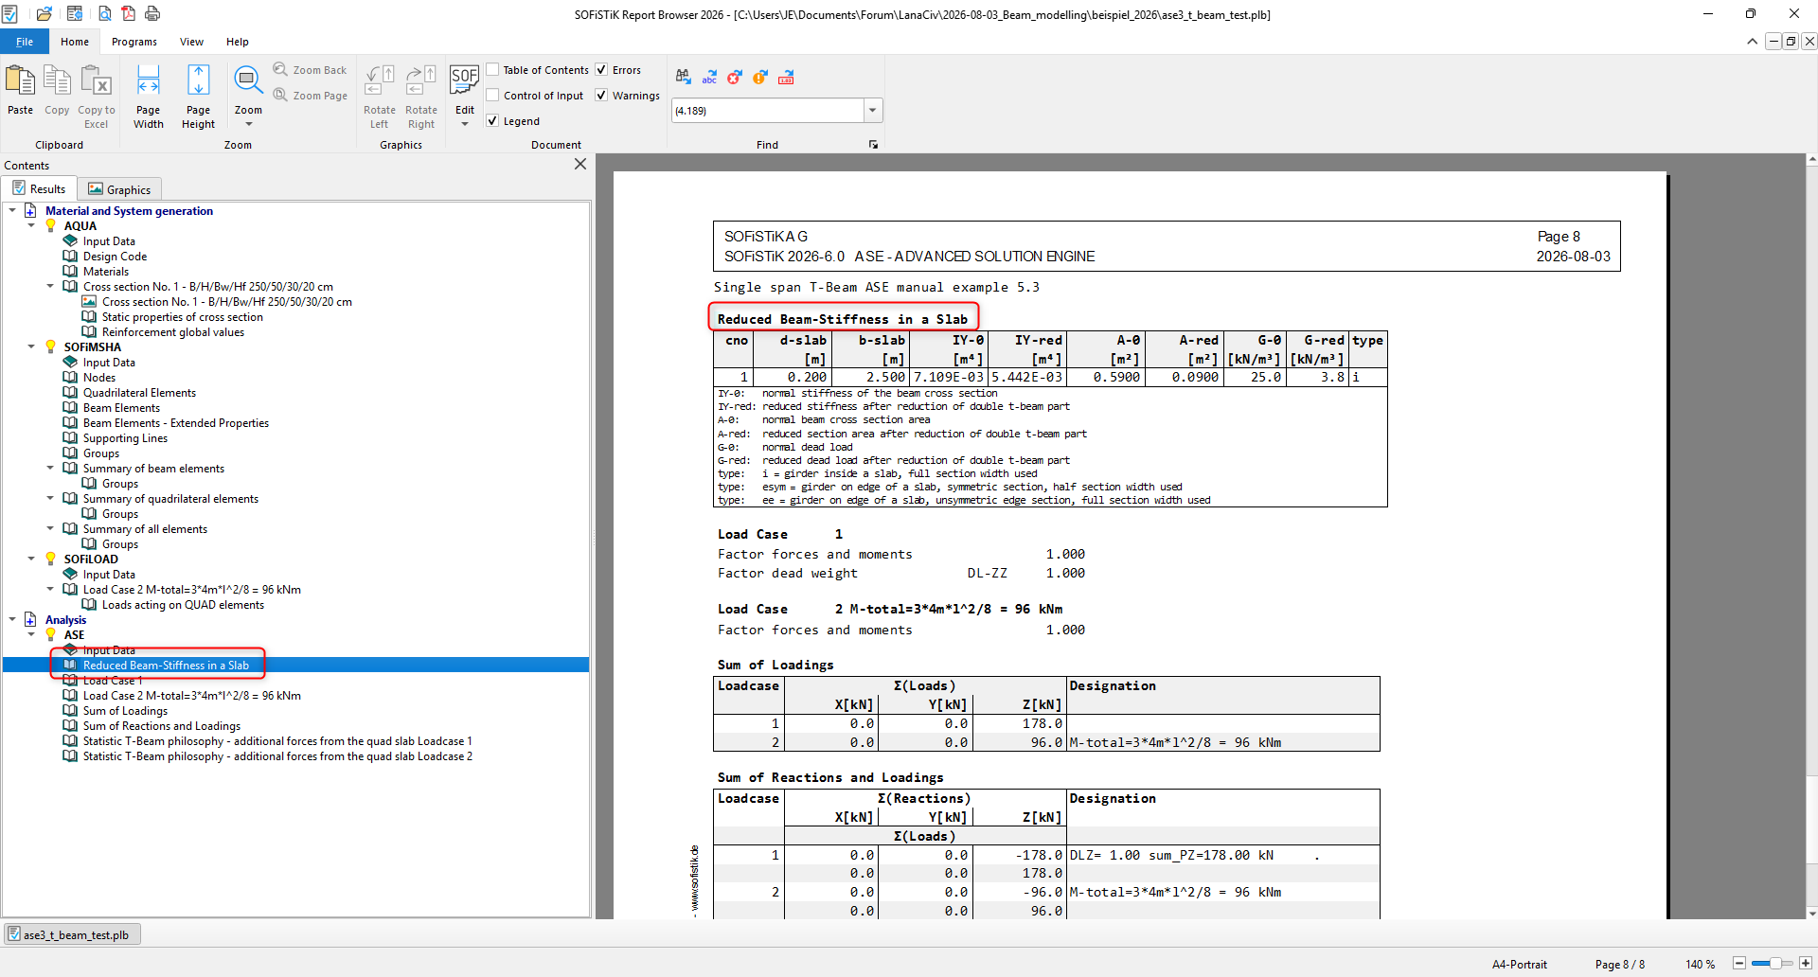1818x977 pixels.
Task: Switch to the Graphics contents tab
Action: [x=119, y=189]
